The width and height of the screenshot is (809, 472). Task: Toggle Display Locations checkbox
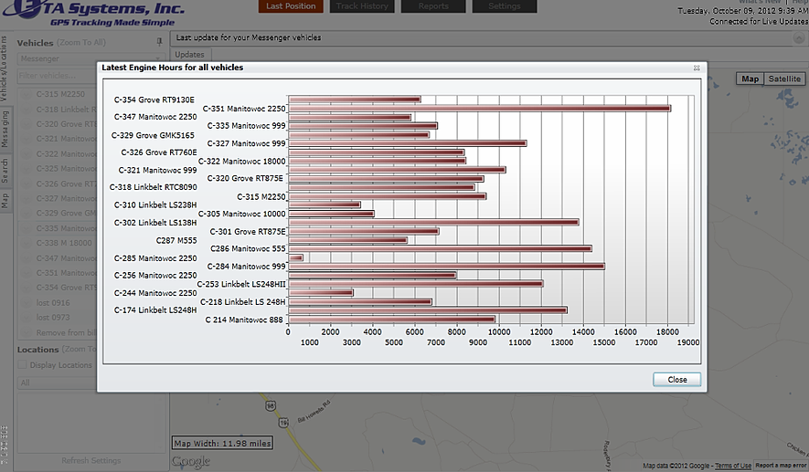pos(22,364)
